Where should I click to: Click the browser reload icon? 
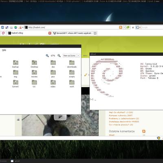coord(2,27)
